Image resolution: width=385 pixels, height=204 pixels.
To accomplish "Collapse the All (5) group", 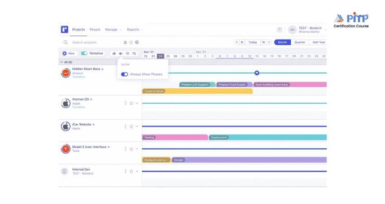I will coord(62,62).
